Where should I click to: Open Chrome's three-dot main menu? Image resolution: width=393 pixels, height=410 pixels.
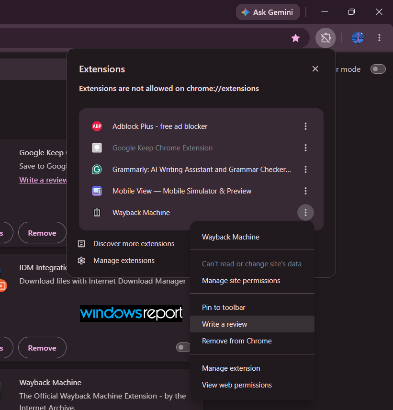(x=379, y=38)
